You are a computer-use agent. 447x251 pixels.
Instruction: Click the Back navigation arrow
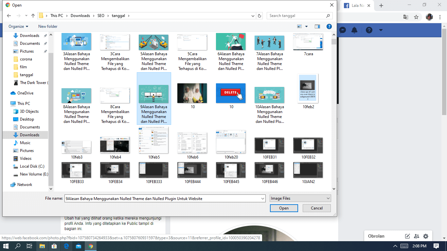pyautogui.click(x=9, y=16)
